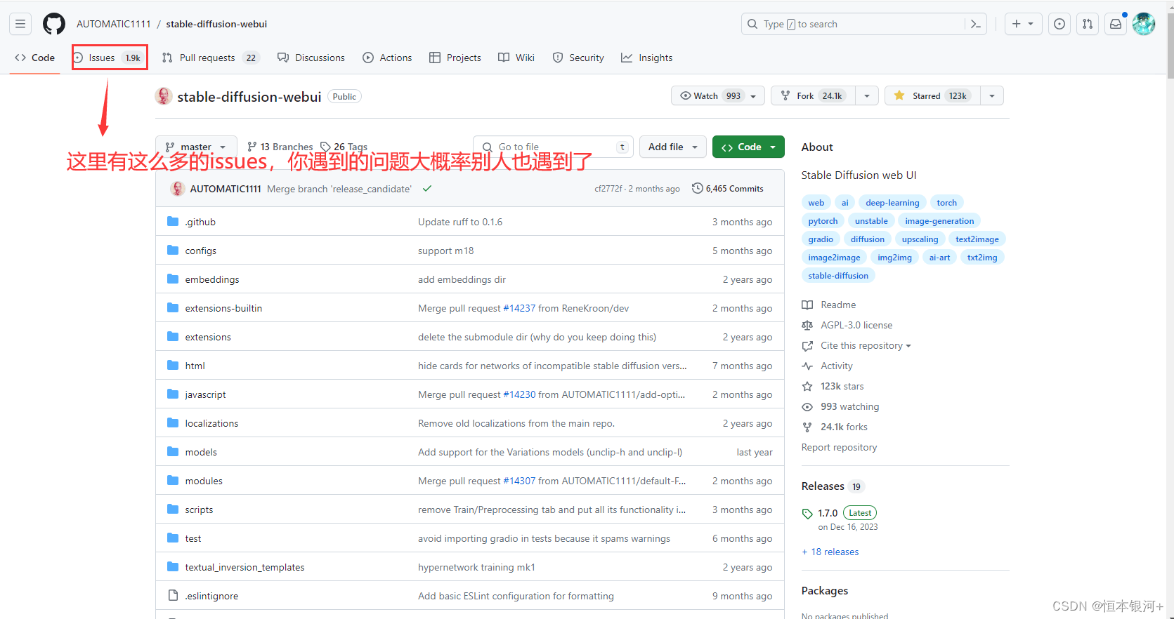Open the Add file dropdown
Image resolution: width=1174 pixels, height=619 pixels.
pos(672,147)
